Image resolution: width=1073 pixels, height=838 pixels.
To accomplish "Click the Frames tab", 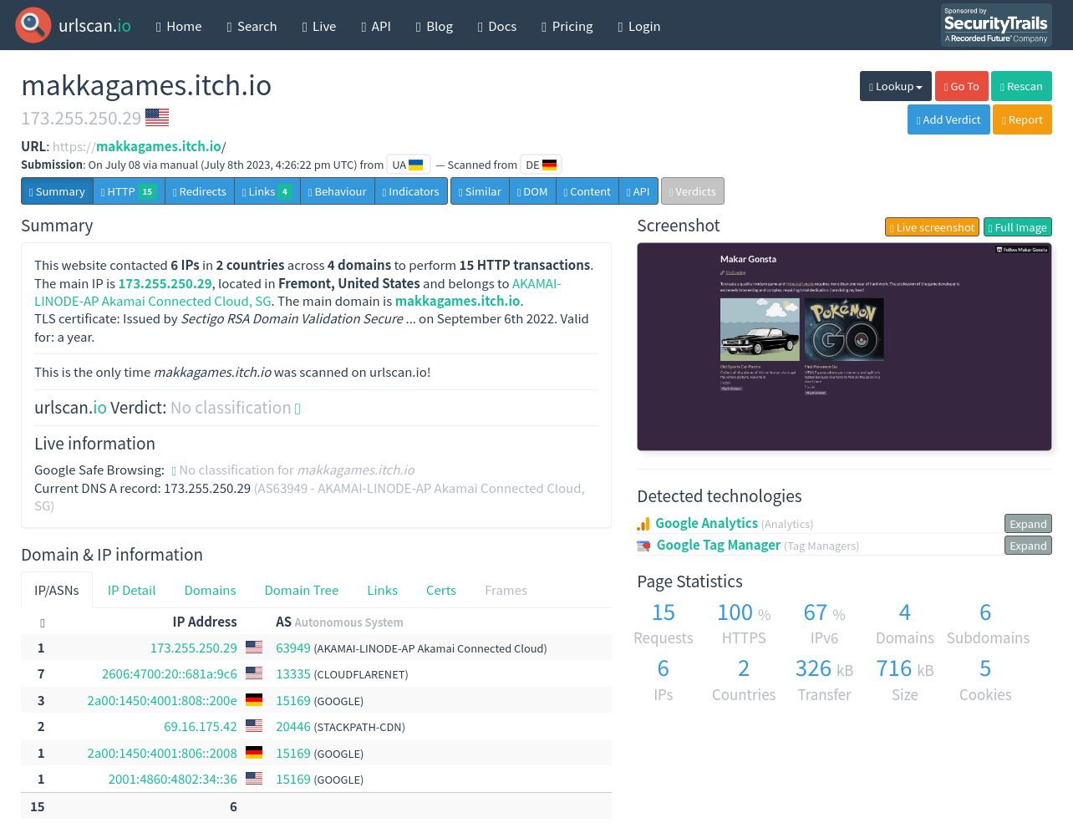I will [506, 590].
